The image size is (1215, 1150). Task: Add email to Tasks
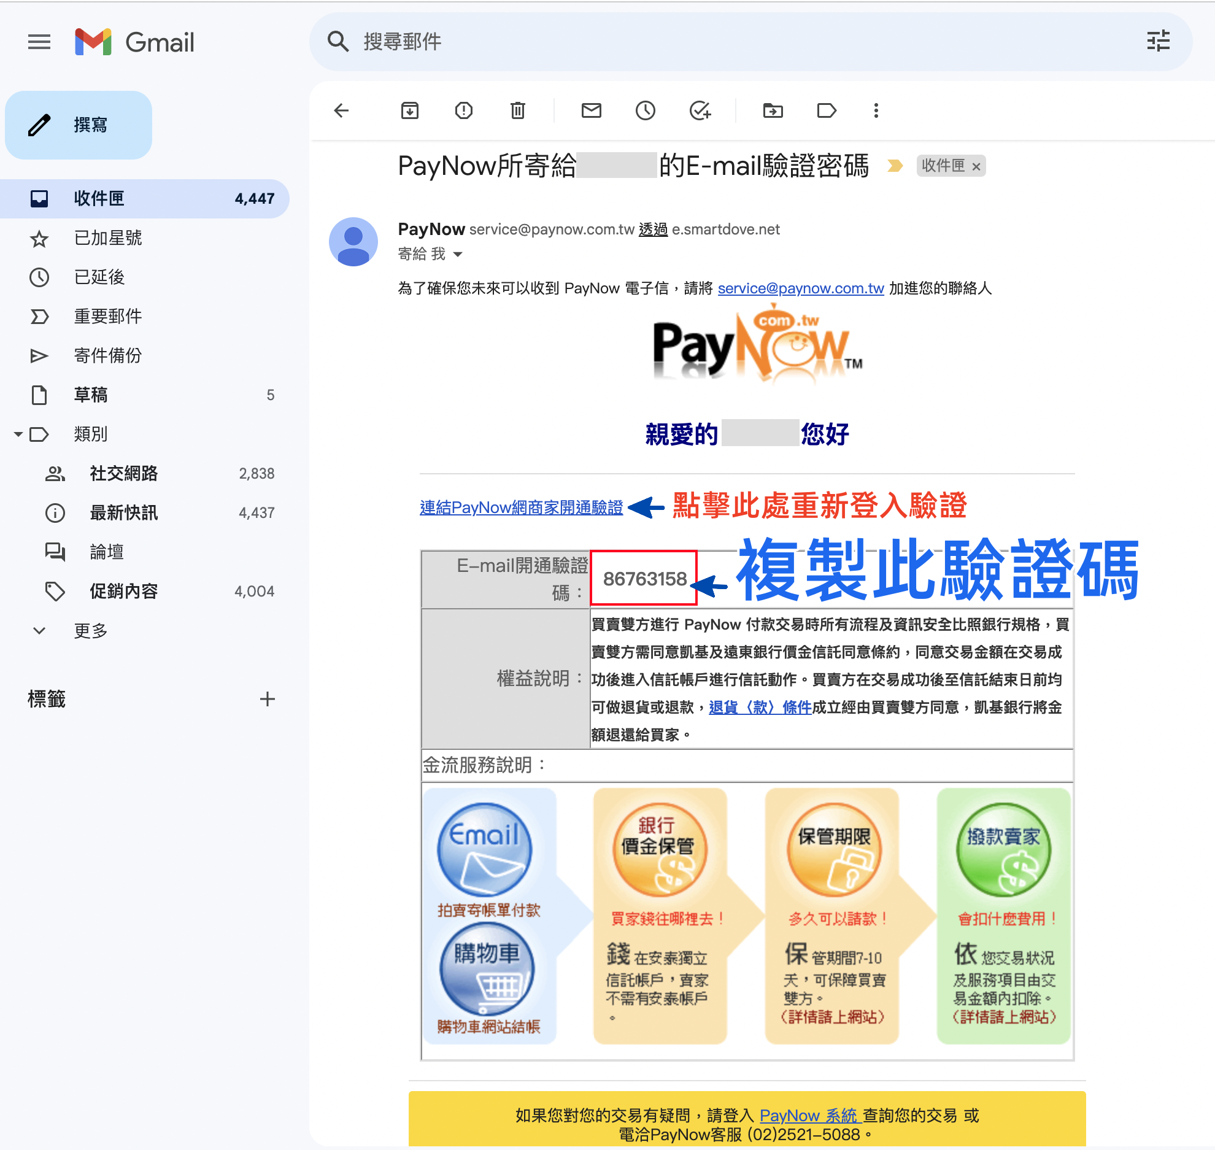[x=700, y=110]
